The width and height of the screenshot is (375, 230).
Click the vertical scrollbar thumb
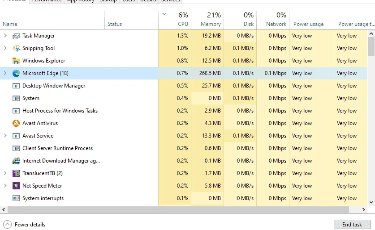pos(371,46)
